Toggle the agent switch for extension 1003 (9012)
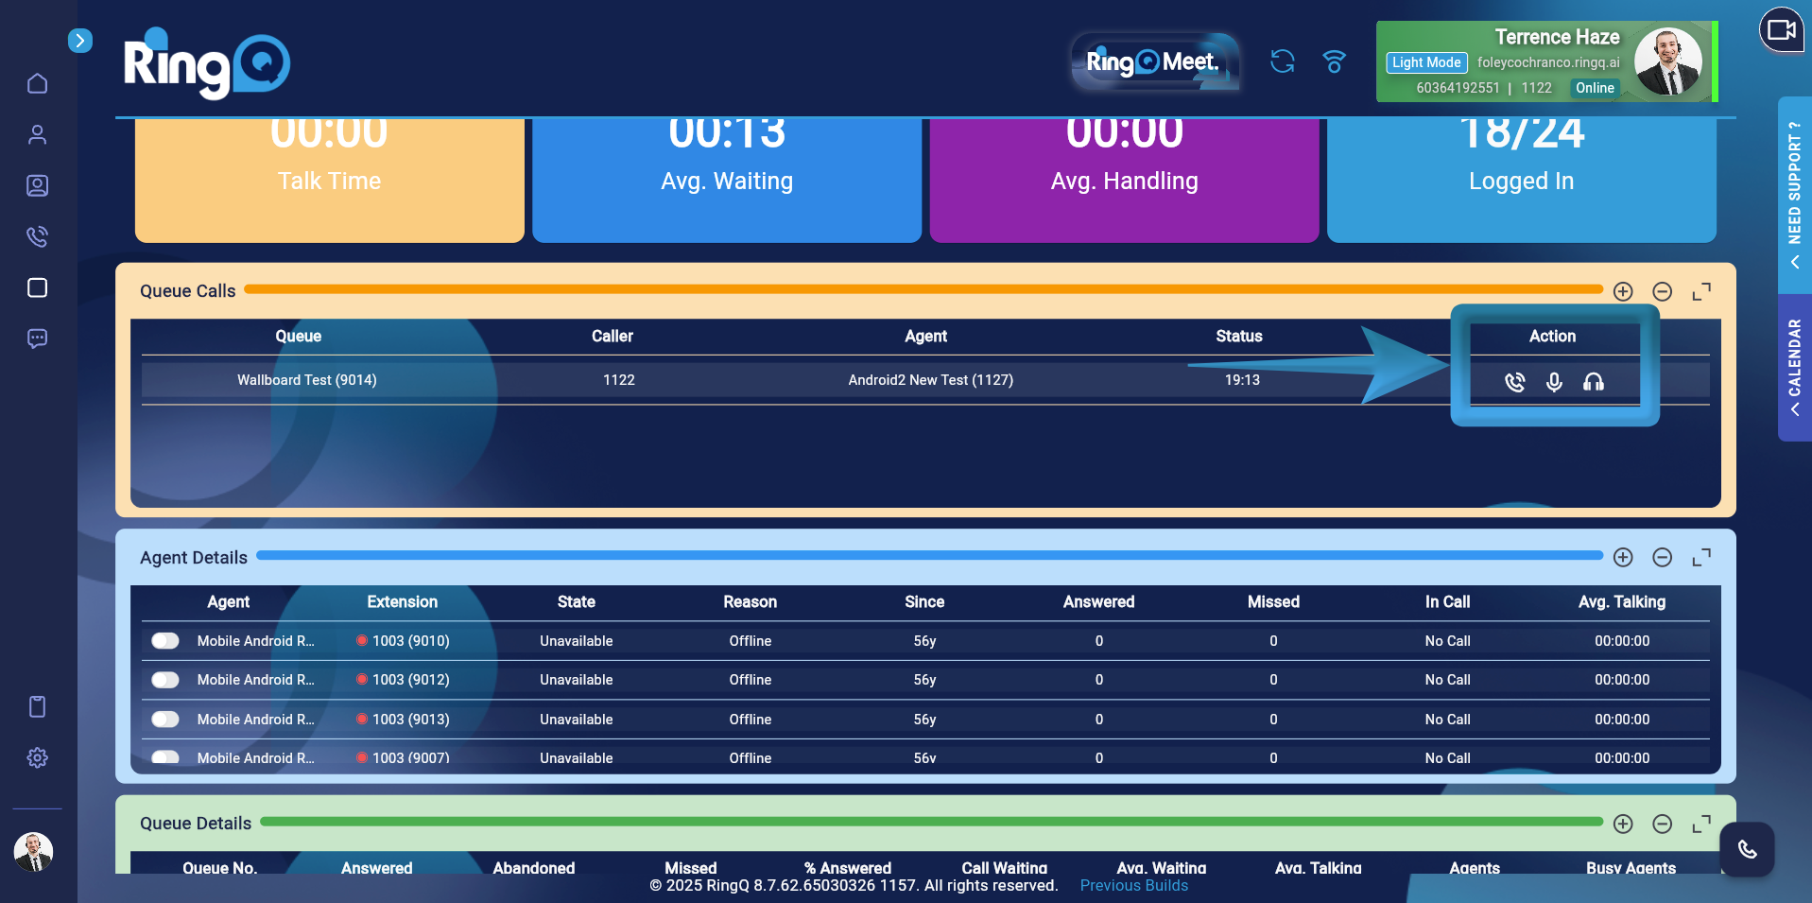Viewport: 1812px width, 903px height. [x=165, y=680]
